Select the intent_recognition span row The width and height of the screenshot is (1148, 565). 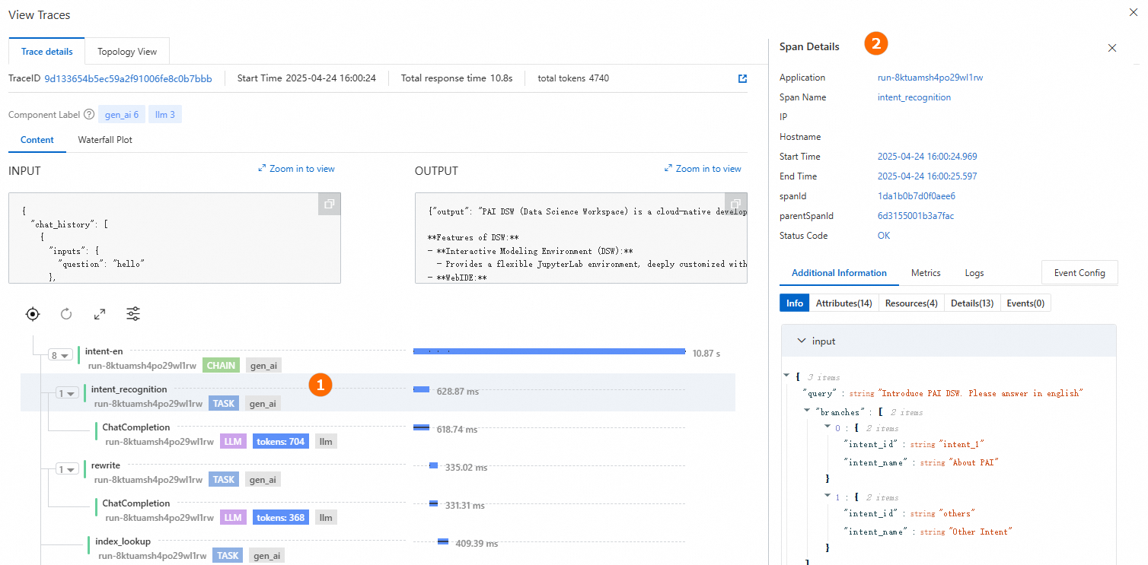378,392
